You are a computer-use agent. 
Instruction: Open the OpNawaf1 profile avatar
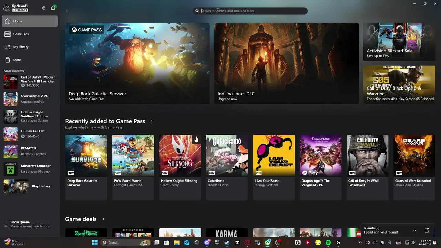coord(7,8)
